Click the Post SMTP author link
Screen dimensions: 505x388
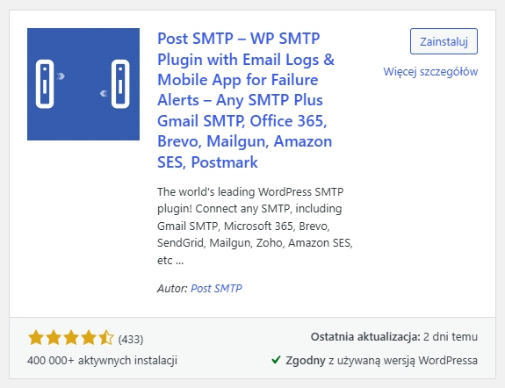click(x=216, y=288)
